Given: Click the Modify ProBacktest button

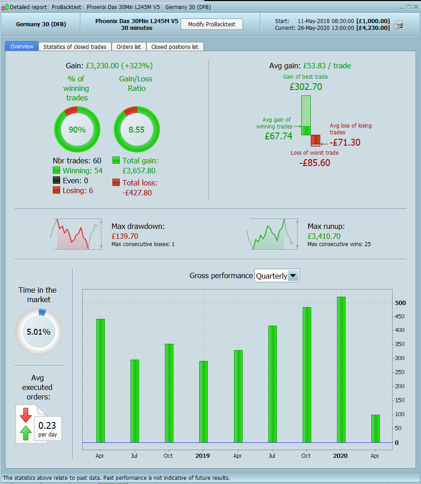Looking at the screenshot, I should [212, 24].
